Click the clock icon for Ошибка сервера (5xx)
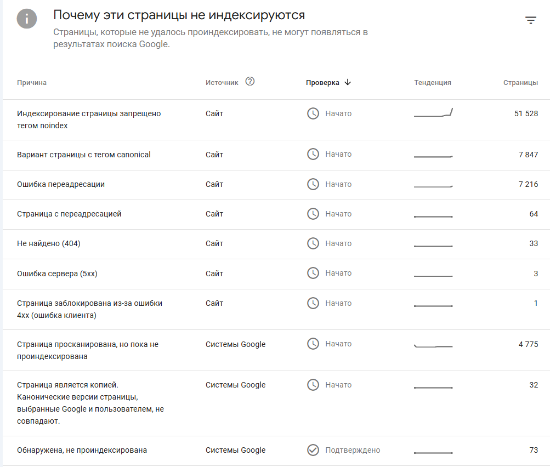This screenshot has height=467, width=550. (x=313, y=273)
